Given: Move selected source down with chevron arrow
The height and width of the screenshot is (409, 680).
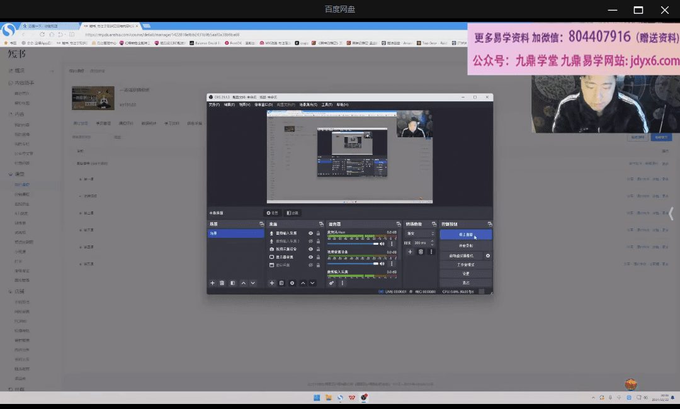Looking at the screenshot, I should click(x=312, y=283).
